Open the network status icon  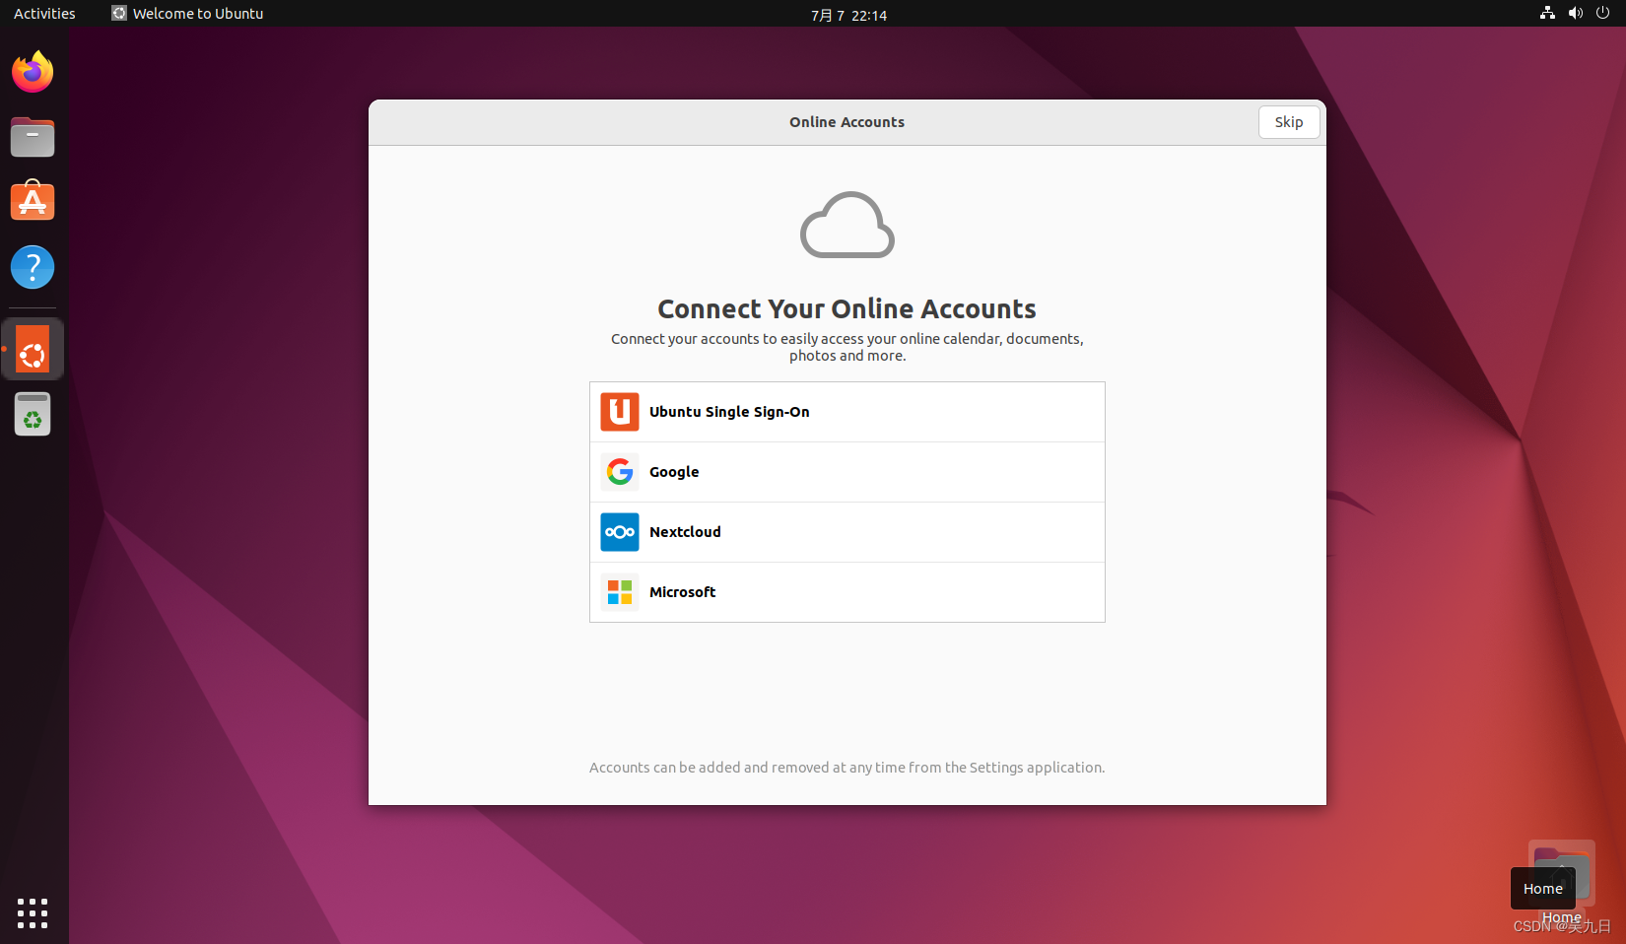(1547, 13)
